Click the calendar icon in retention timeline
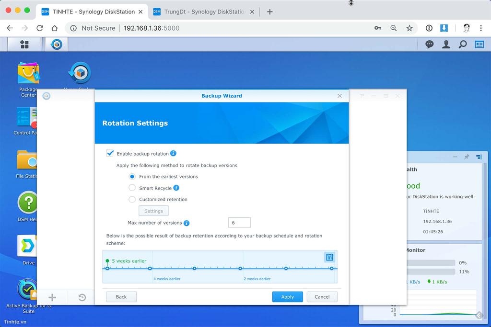Screen dimensions: 491x327 pos(329,257)
